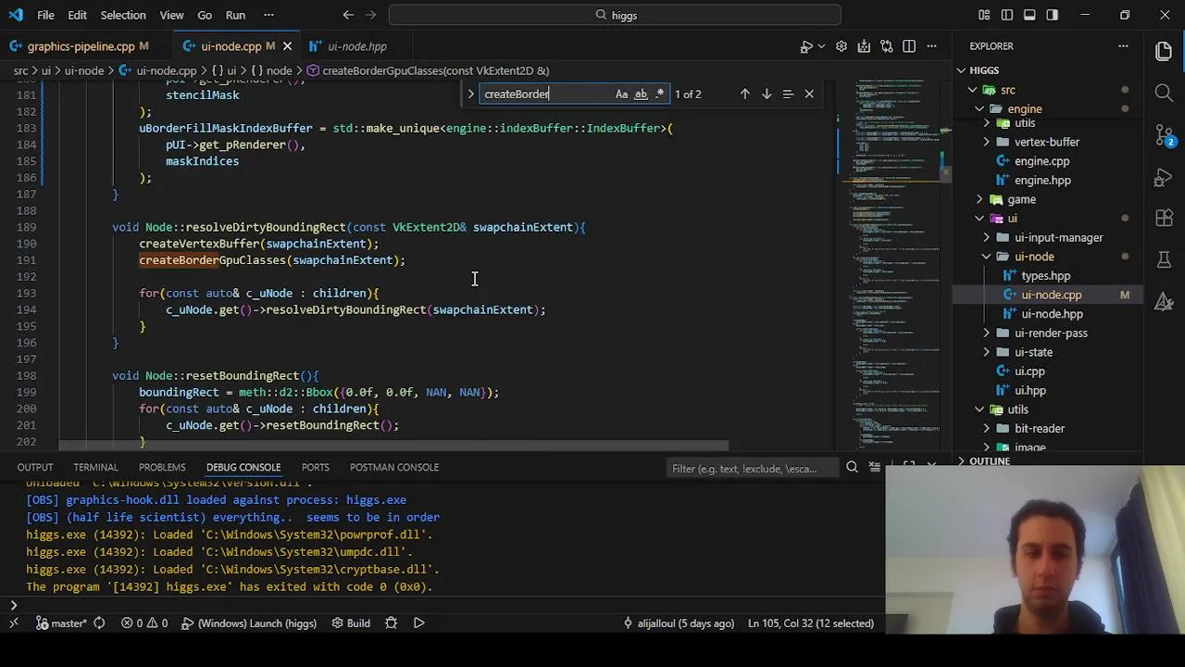
Task: Toggle the Primary Side Bar layout button
Action: (x=1006, y=15)
